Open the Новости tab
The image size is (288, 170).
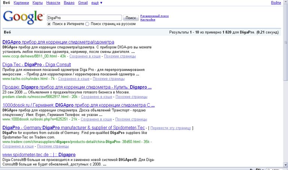[x=53, y=3]
